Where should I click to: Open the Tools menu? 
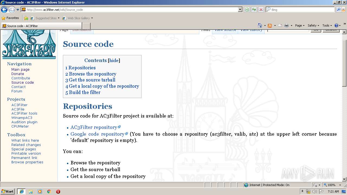coord(327,25)
